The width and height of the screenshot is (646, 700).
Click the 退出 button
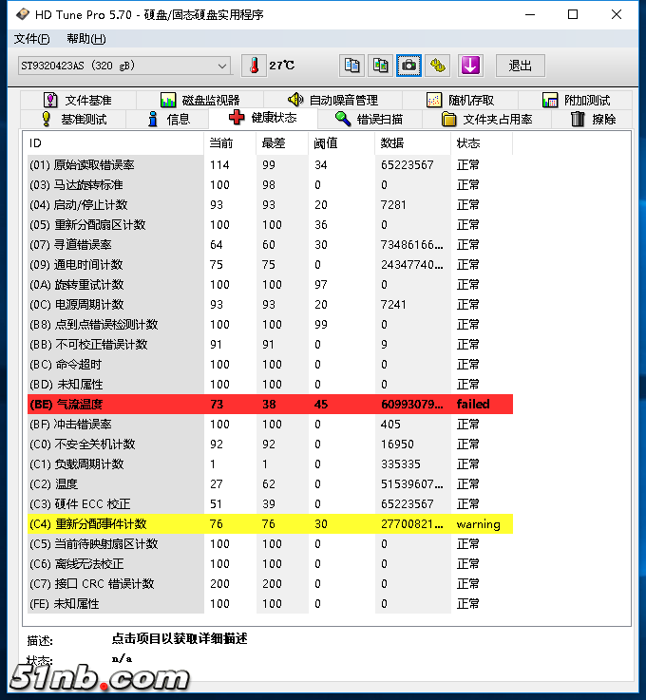click(x=520, y=66)
